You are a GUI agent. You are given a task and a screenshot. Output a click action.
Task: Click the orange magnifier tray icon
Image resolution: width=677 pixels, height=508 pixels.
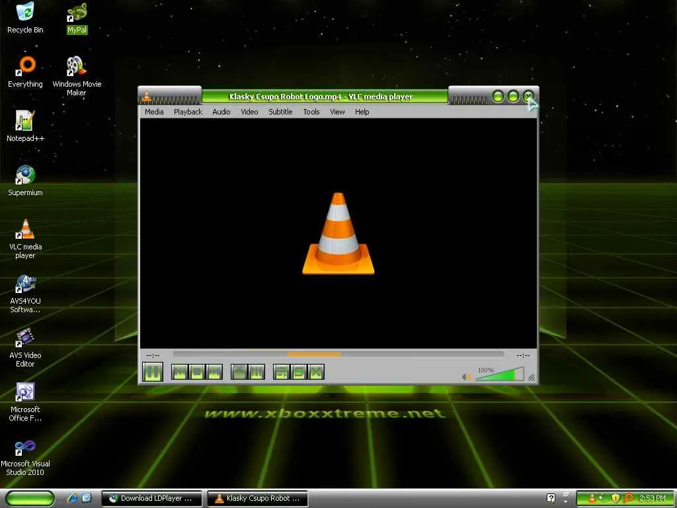(x=628, y=498)
